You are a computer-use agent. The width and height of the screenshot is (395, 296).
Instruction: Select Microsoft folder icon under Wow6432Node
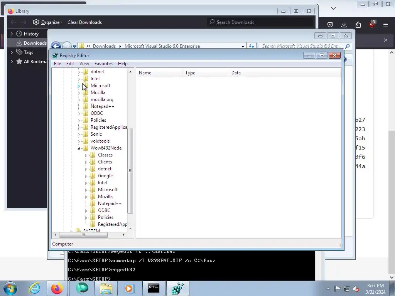pyautogui.click(x=93, y=190)
